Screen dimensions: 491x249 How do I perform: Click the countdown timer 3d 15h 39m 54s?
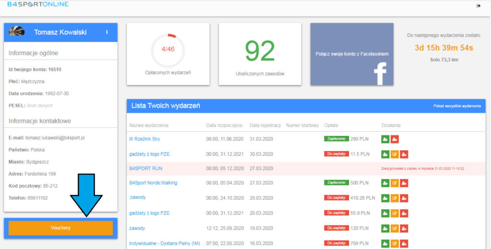444,48
